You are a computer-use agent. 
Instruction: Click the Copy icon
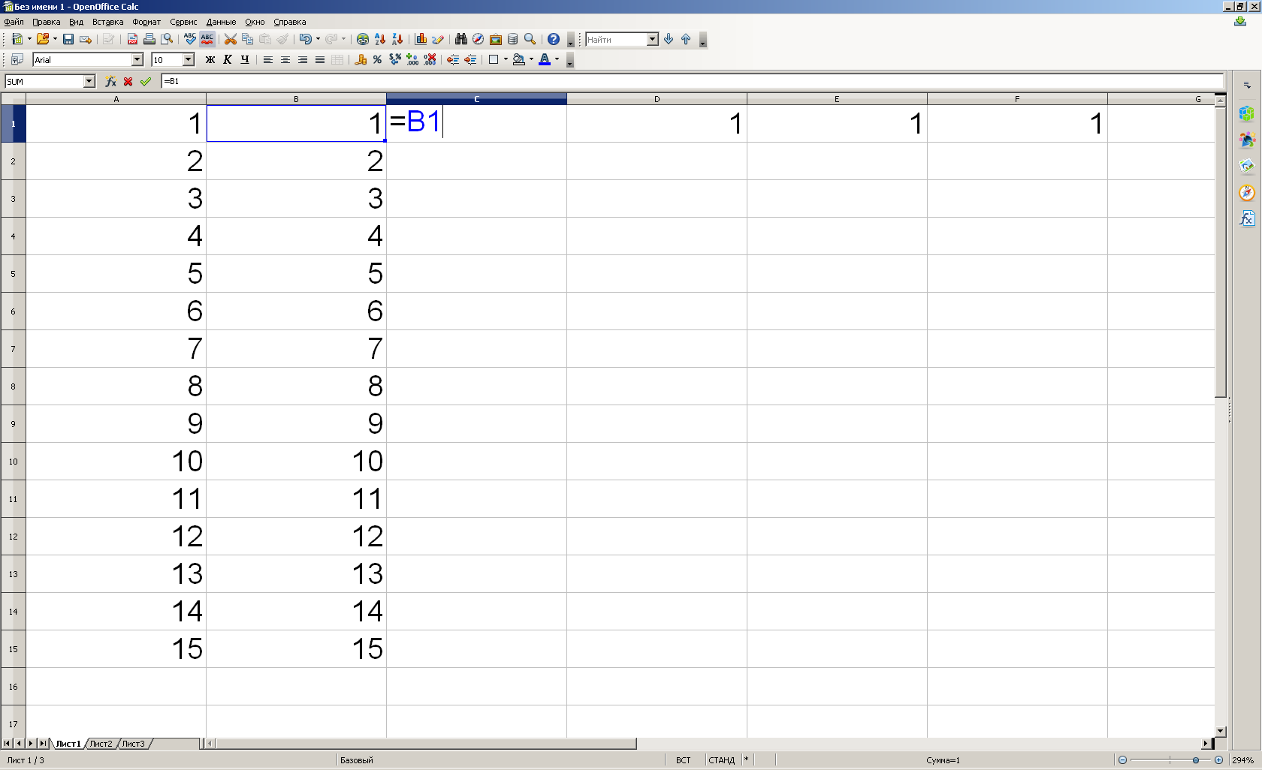(x=248, y=39)
